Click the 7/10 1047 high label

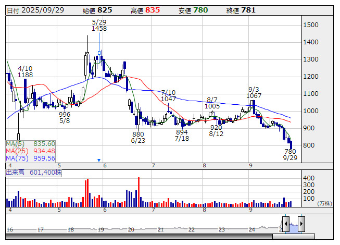168,96
